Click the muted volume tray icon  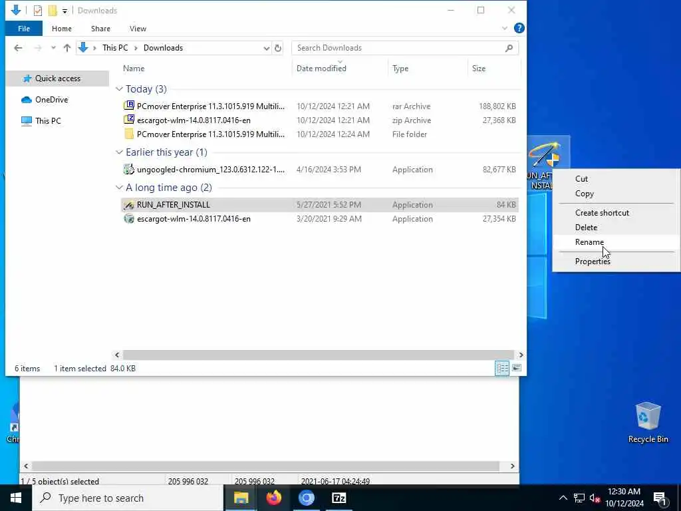[x=595, y=498]
